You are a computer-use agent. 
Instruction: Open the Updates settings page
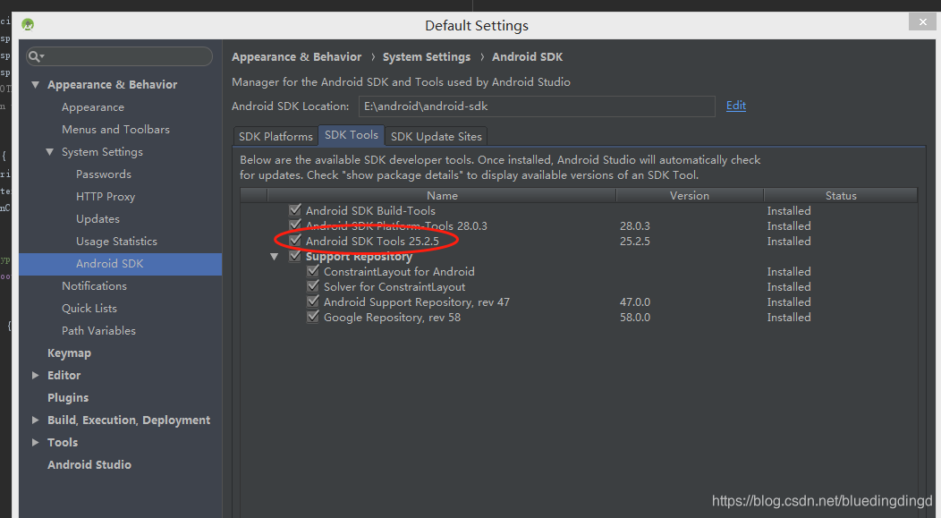point(97,219)
